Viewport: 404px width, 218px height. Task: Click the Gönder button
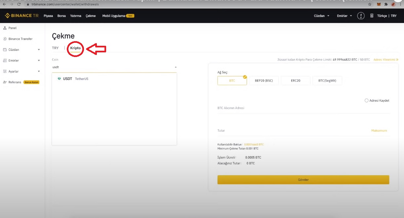click(x=303, y=180)
